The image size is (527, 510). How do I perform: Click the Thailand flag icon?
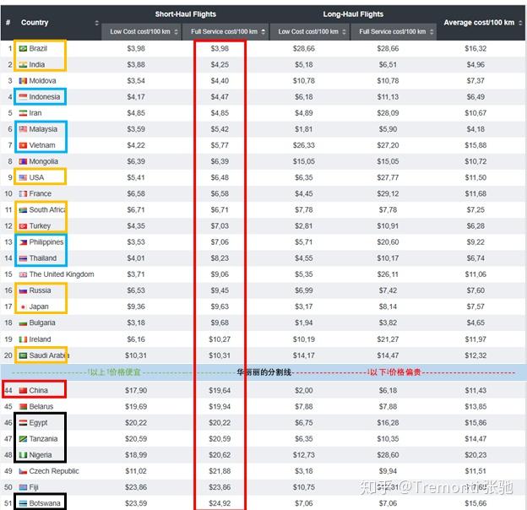[23, 258]
